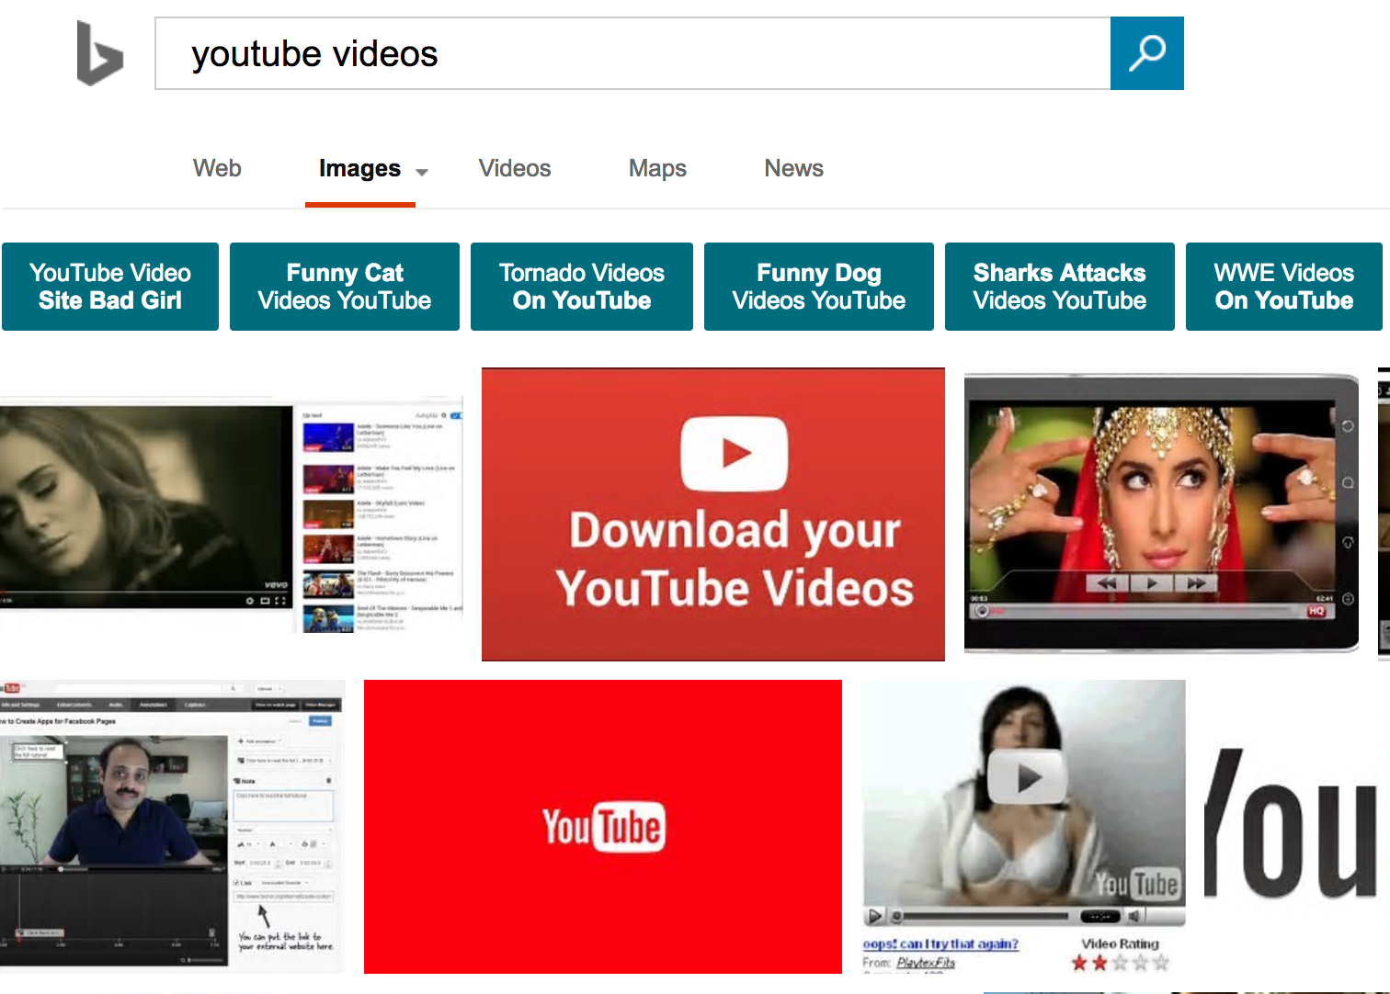Screen dimensions: 1390x994
Task: Choose Sharks Attacks Videos YouTube suggestion
Action: pyautogui.click(x=1060, y=287)
